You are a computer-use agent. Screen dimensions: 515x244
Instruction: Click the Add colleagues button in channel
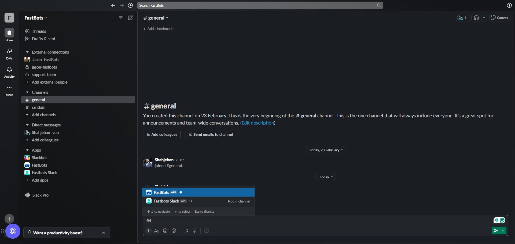point(162,134)
